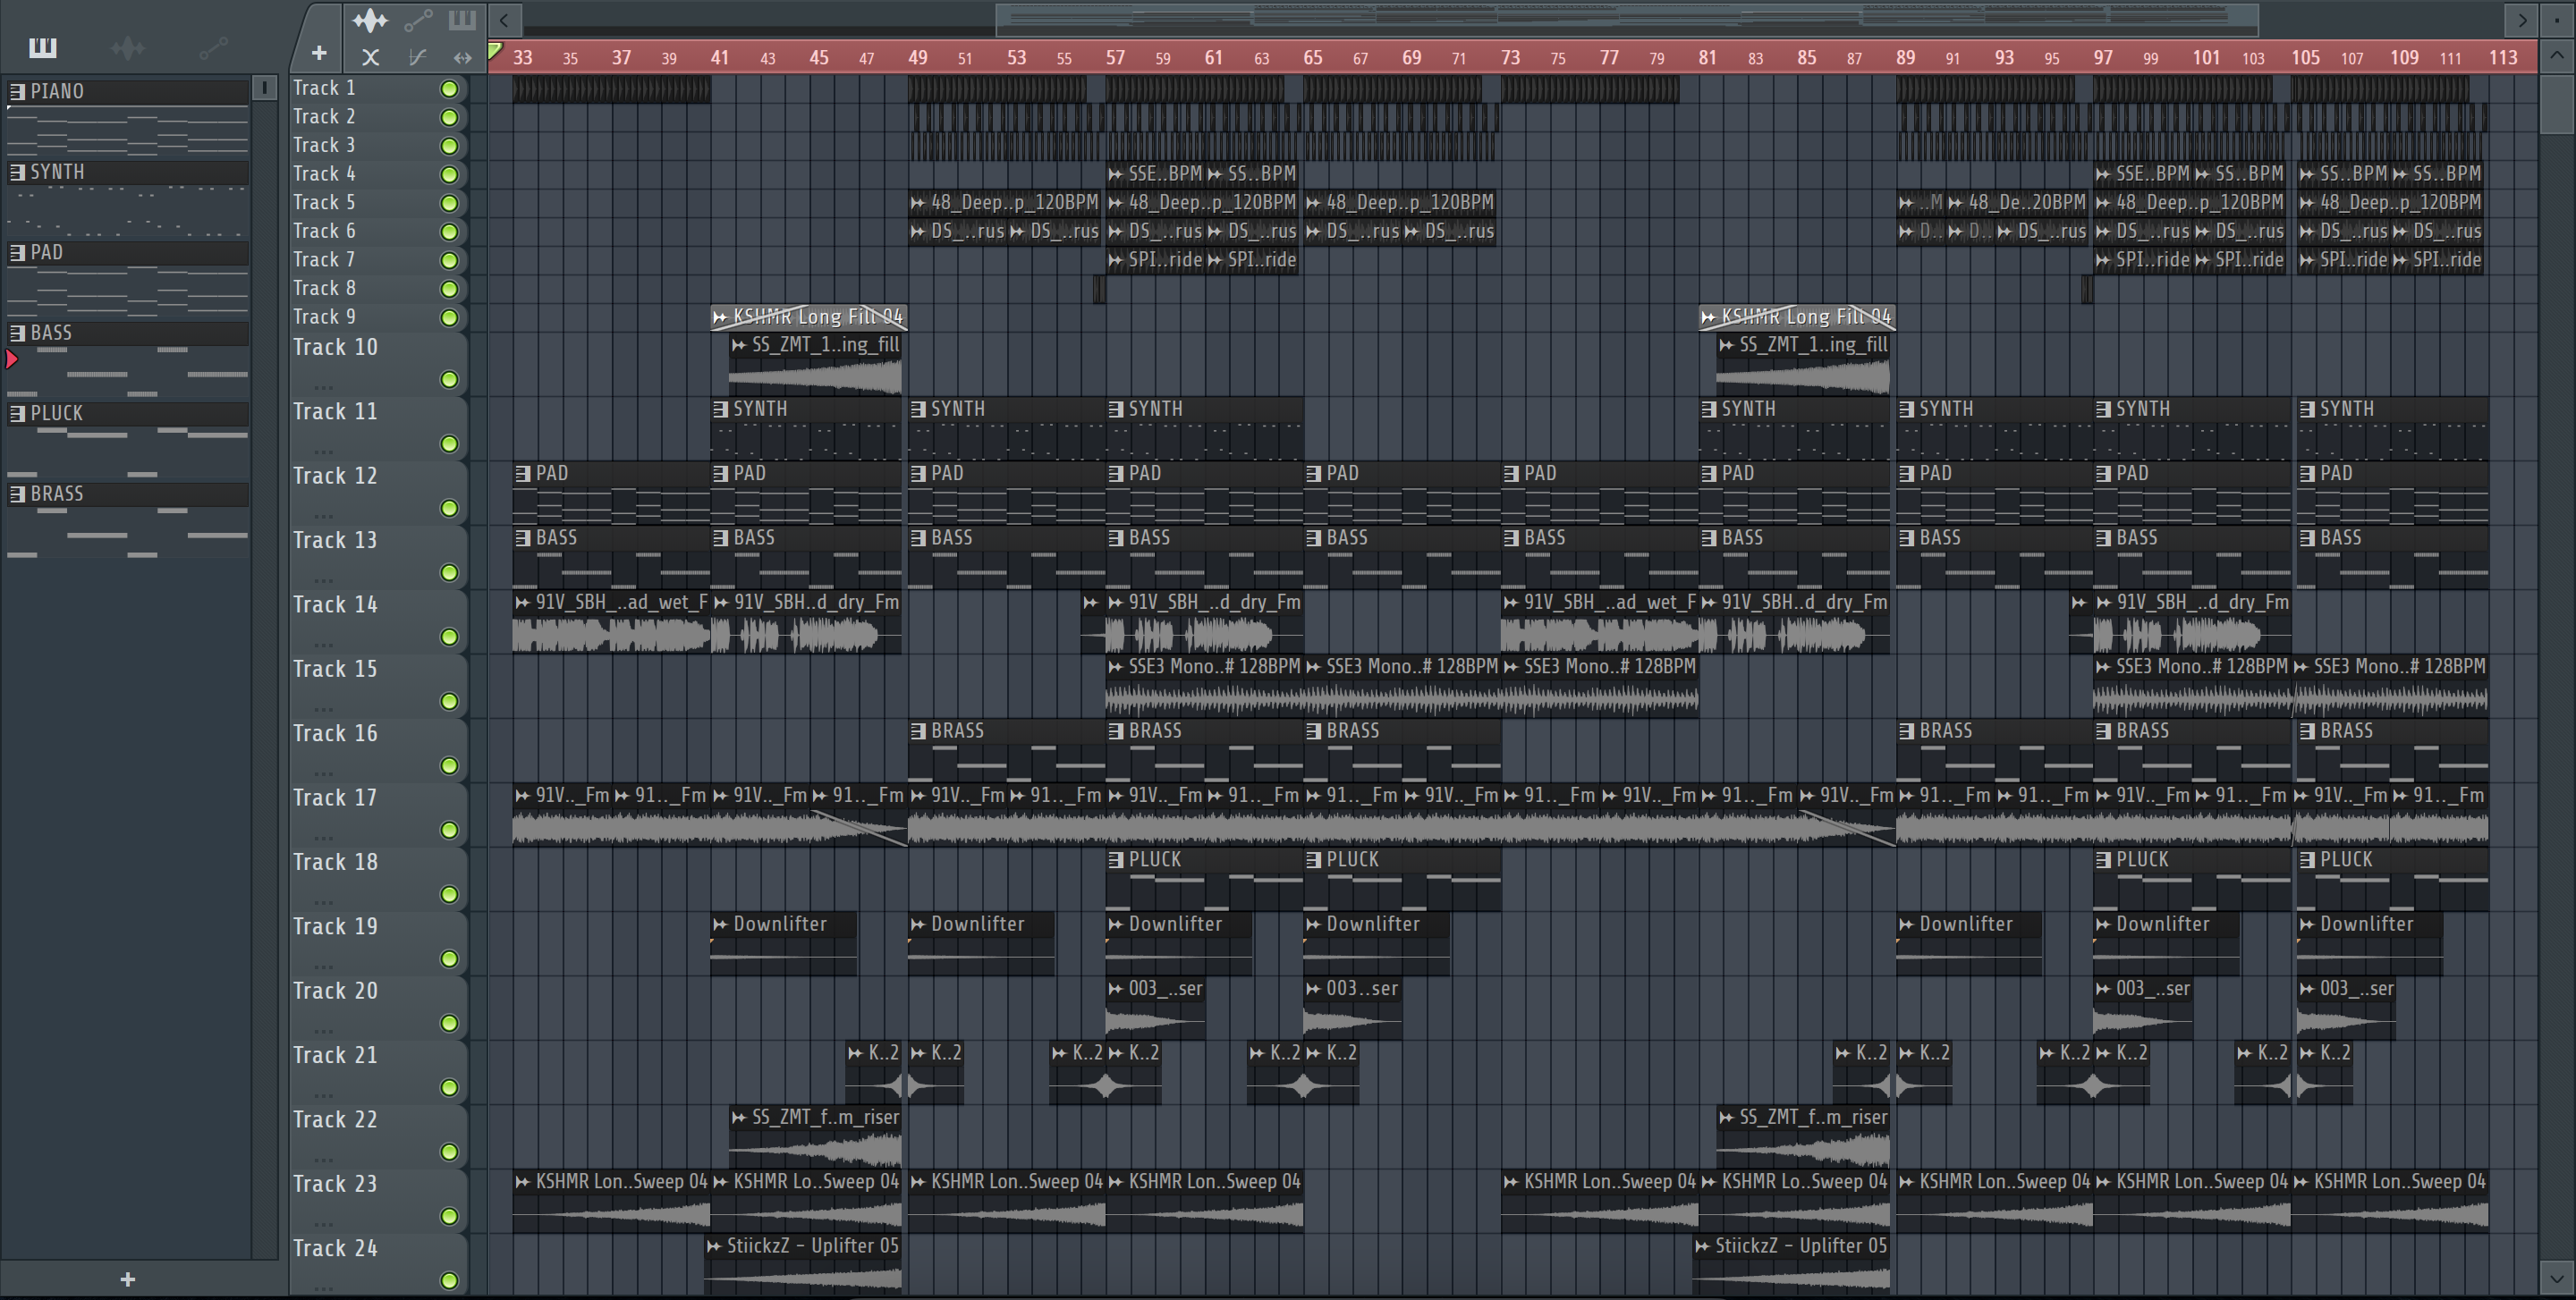Select the BRASS pattern in the picker
This screenshot has height=1300, width=2576.
pos(56,494)
